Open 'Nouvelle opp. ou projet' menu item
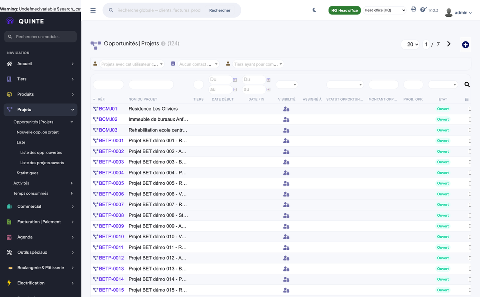This screenshot has width=480, height=297. point(38,132)
